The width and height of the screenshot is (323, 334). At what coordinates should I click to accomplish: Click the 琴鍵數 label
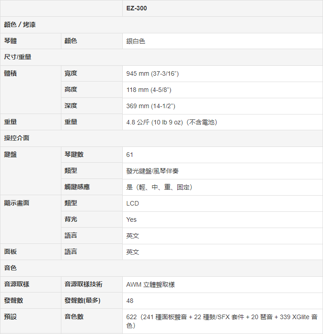(x=74, y=155)
